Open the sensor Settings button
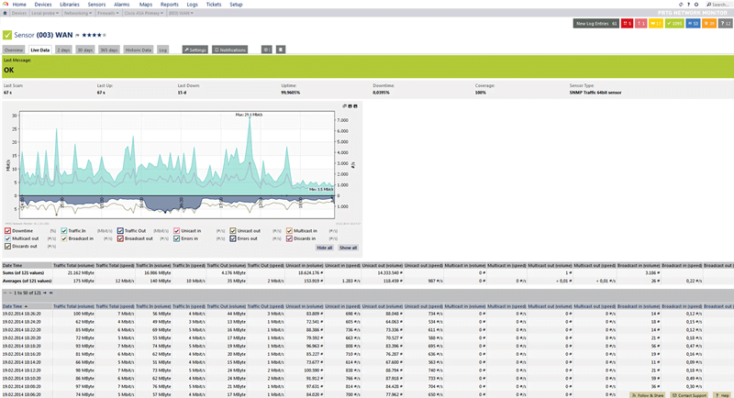The image size is (734, 398). (195, 50)
